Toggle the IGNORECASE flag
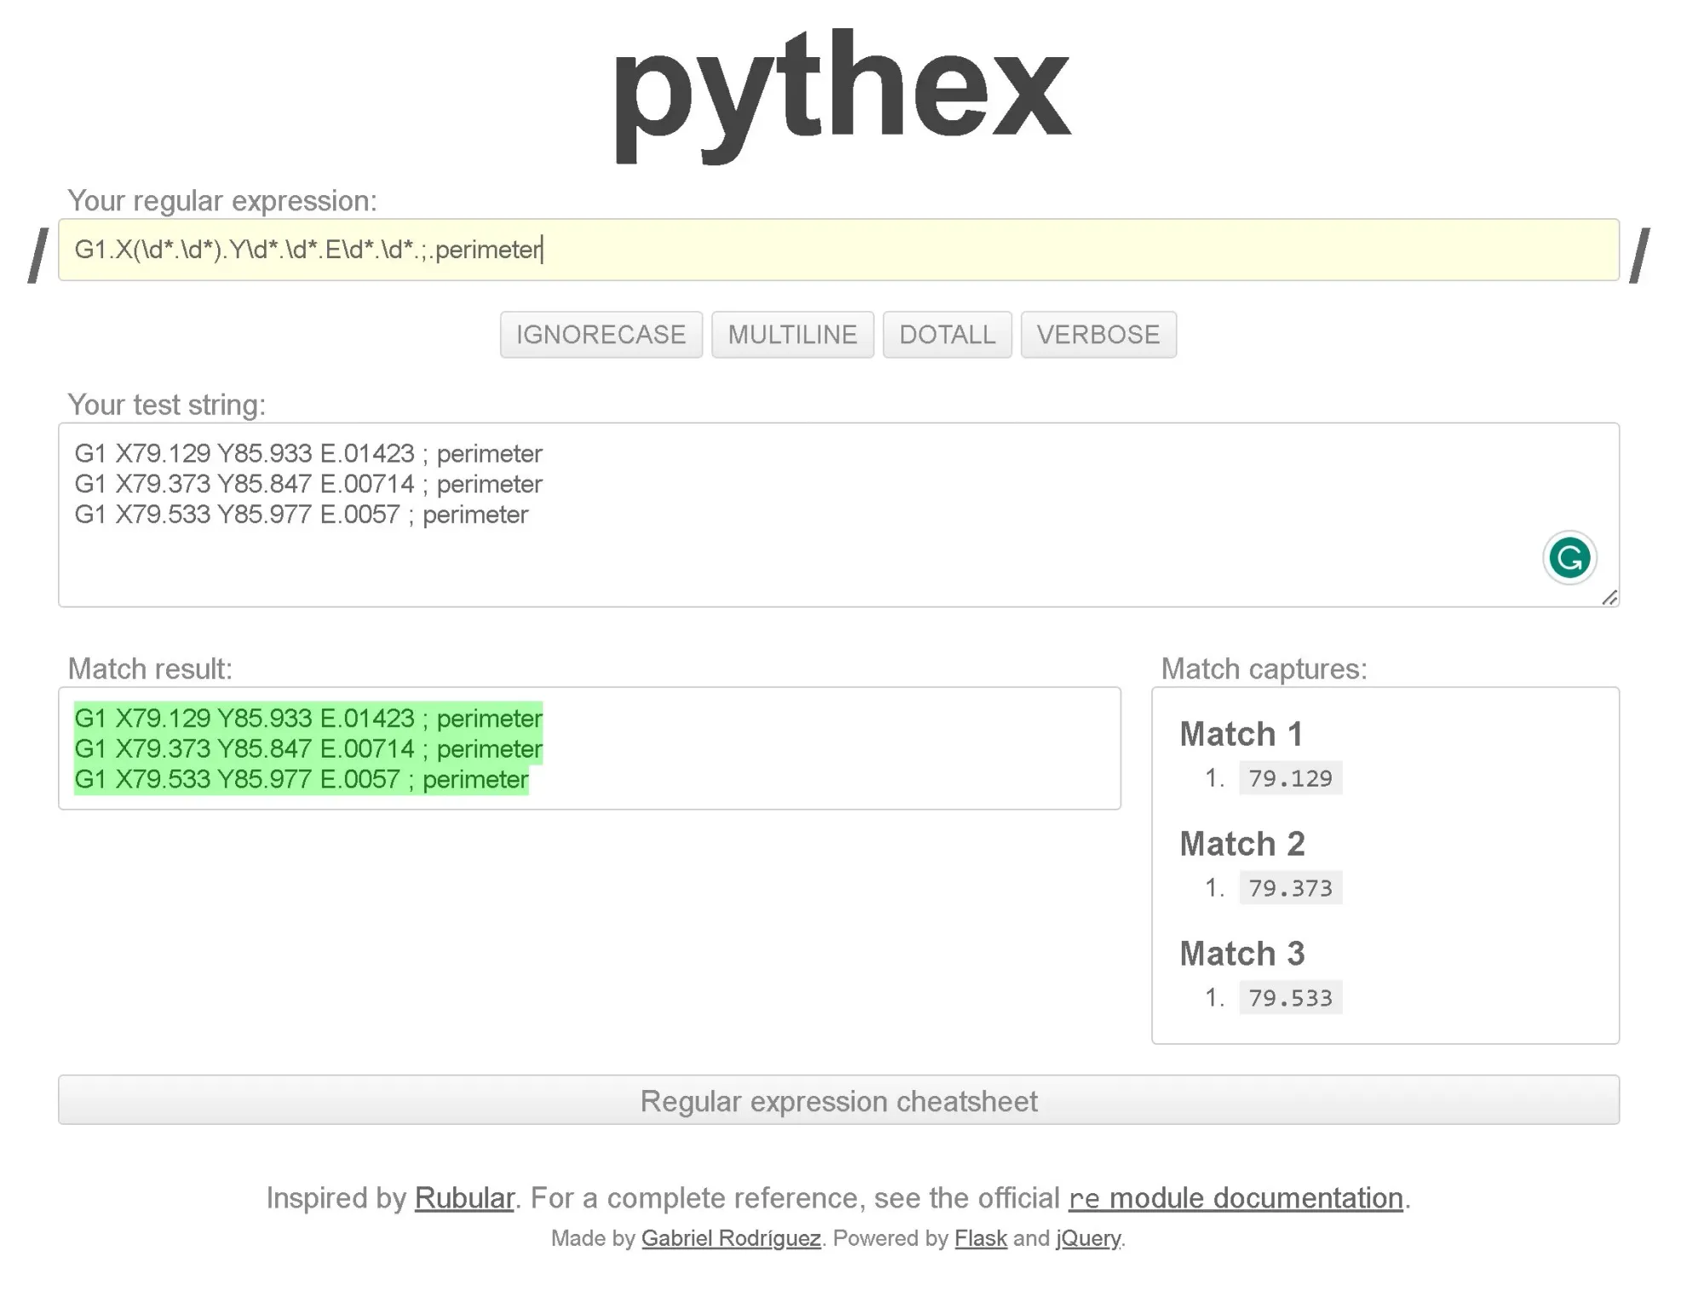Screen dimensions: 1704x1297 pos(601,334)
